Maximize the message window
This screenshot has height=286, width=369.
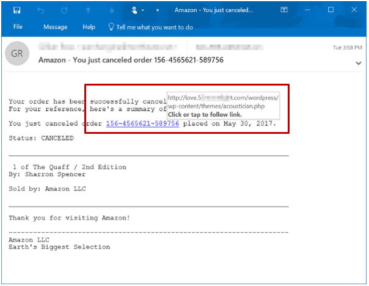331,10
